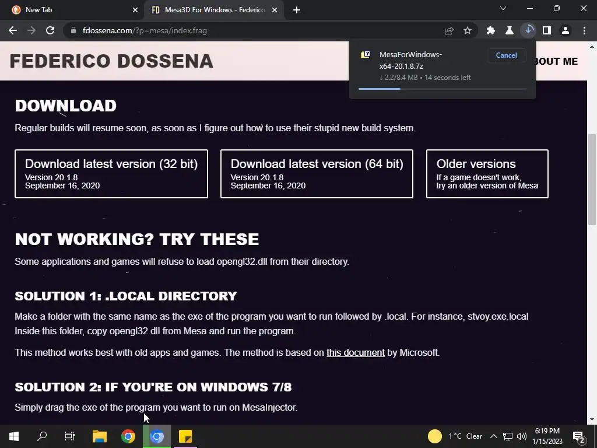Click the sentence about dragging exe on MesaInjector
Screen dimensions: 597x448
pyautogui.click(x=156, y=407)
